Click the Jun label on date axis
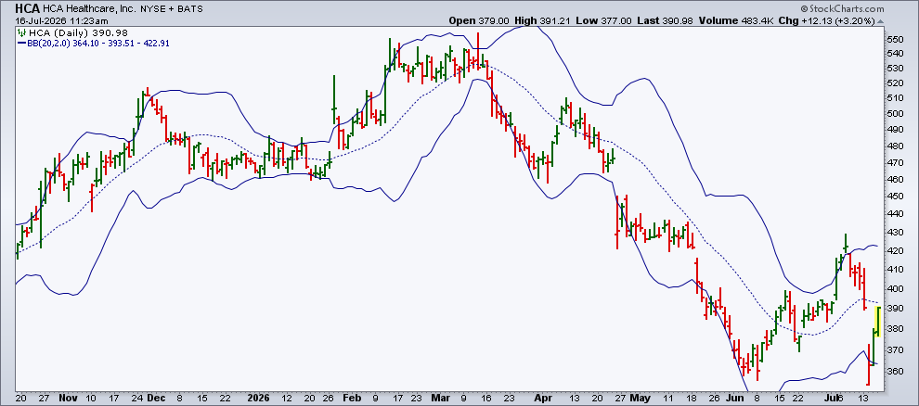This screenshot has height=406, width=919. pyautogui.click(x=732, y=398)
